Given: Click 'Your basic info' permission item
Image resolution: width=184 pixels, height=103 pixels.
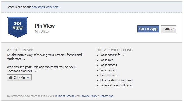Looking at the screenshot, I should pos(110,55).
